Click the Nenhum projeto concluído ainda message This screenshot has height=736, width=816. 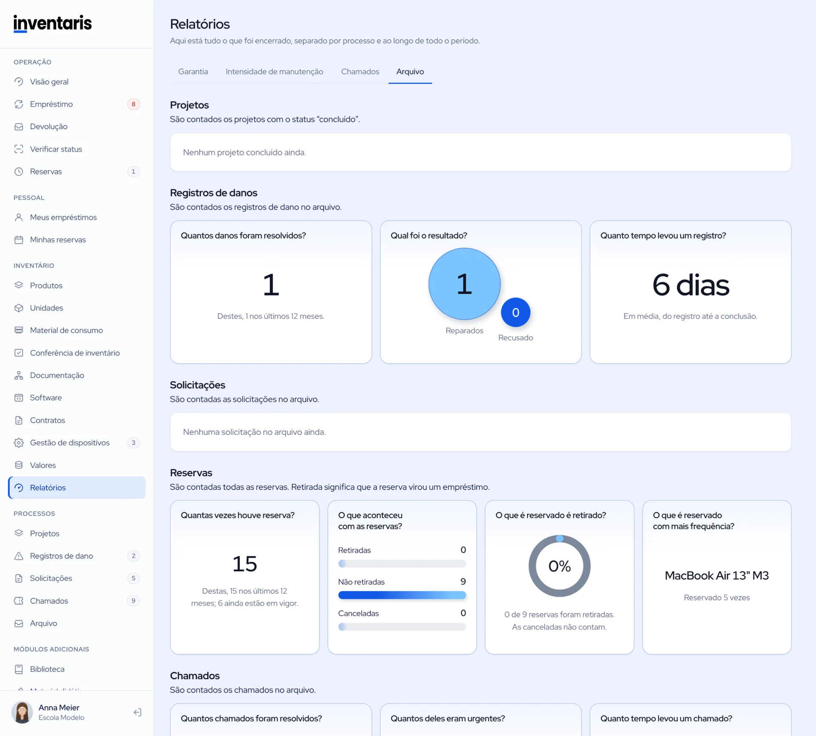tap(244, 152)
